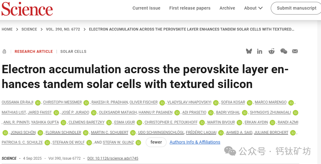
Task: Open Oussama Er-Raji's ORCID iD icon
Action: 38,103
